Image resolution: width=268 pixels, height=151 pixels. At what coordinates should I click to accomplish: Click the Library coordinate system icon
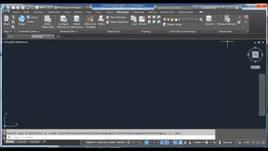point(33,17)
